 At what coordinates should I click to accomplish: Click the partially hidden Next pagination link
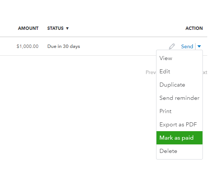205,73
